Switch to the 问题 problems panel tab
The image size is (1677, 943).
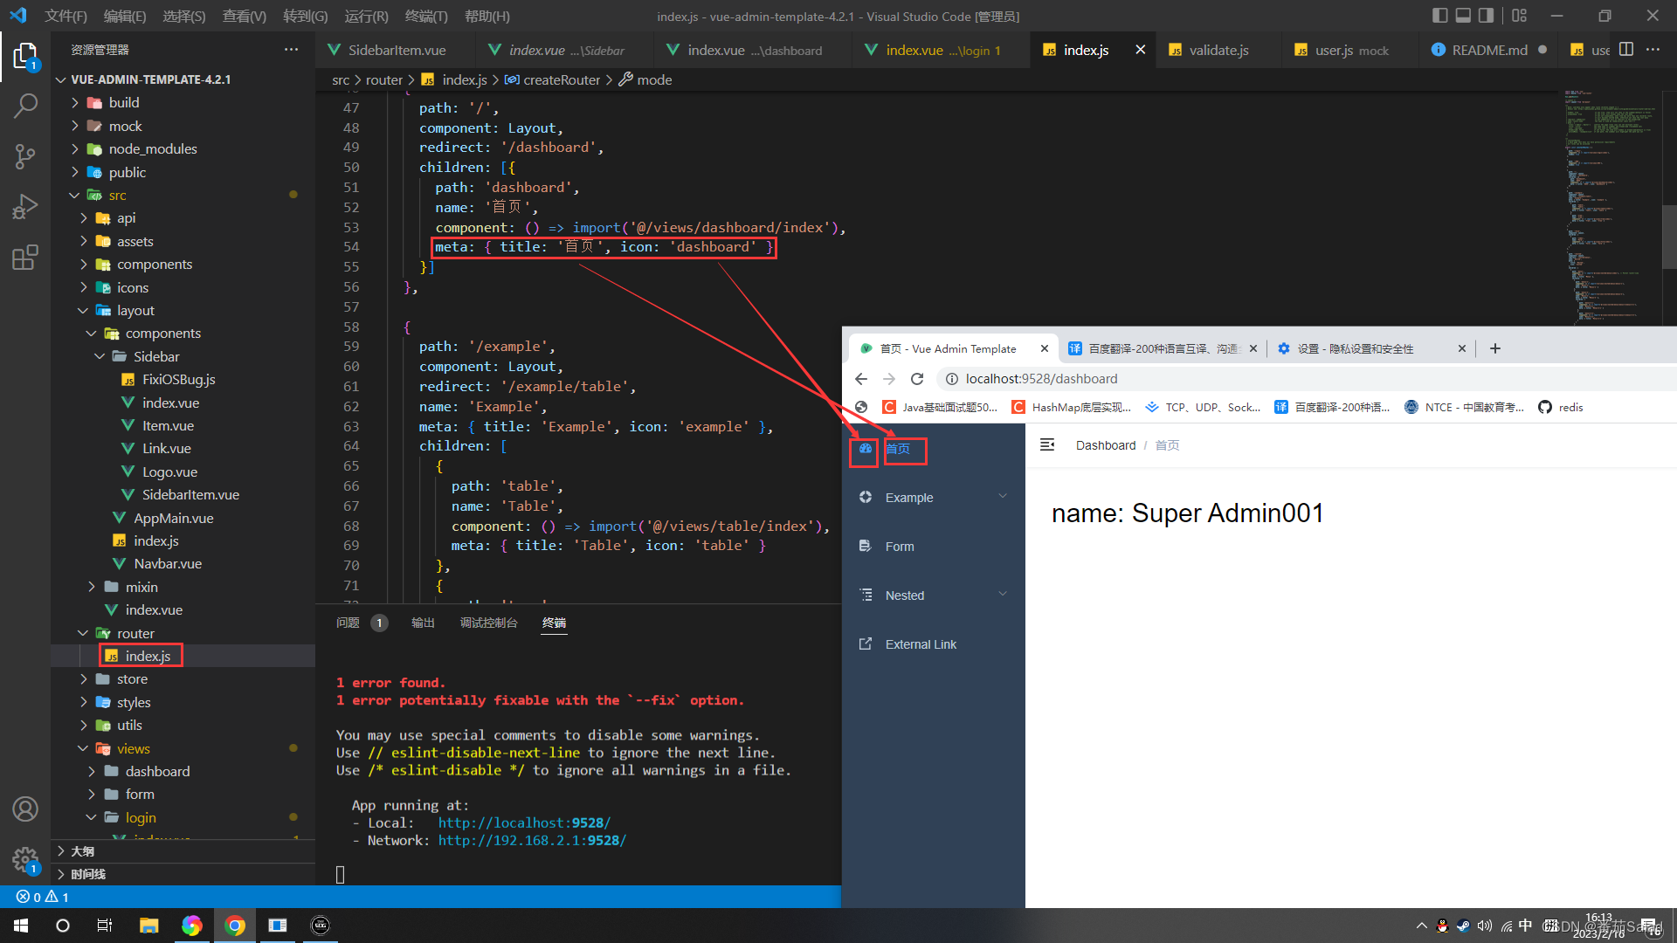coord(348,623)
